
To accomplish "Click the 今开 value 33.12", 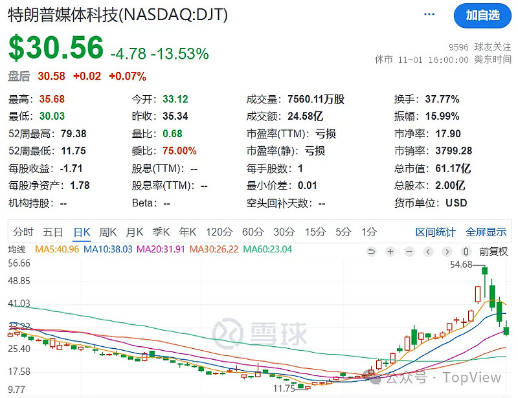I will (175, 99).
